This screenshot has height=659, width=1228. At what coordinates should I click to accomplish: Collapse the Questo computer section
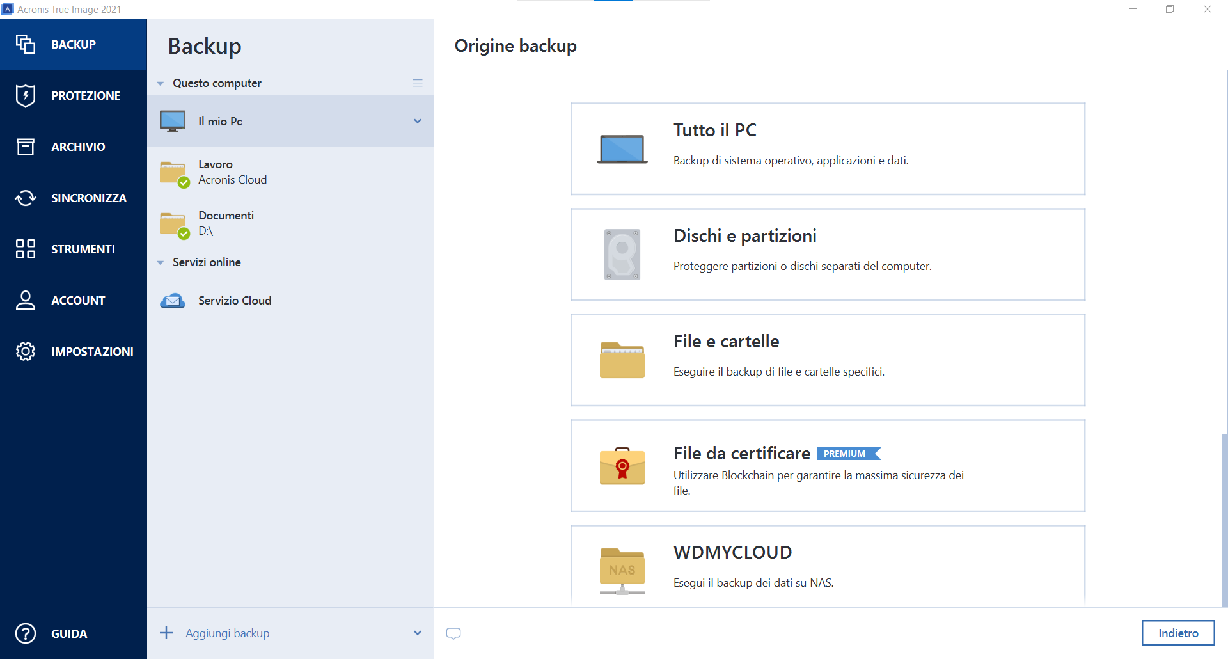coord(161,84)
